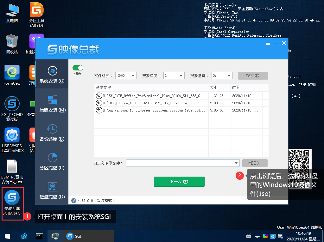Viewport: 324px width, 242px height.
Task: Open the list menu icon in title bar
Action: coord(268,43)
